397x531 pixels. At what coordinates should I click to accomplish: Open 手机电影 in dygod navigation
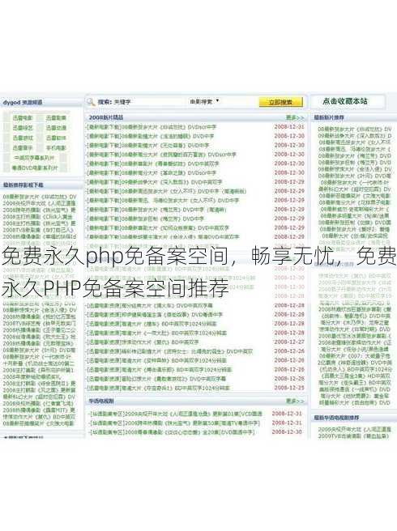pyautogui.click(x=56, y=148)
